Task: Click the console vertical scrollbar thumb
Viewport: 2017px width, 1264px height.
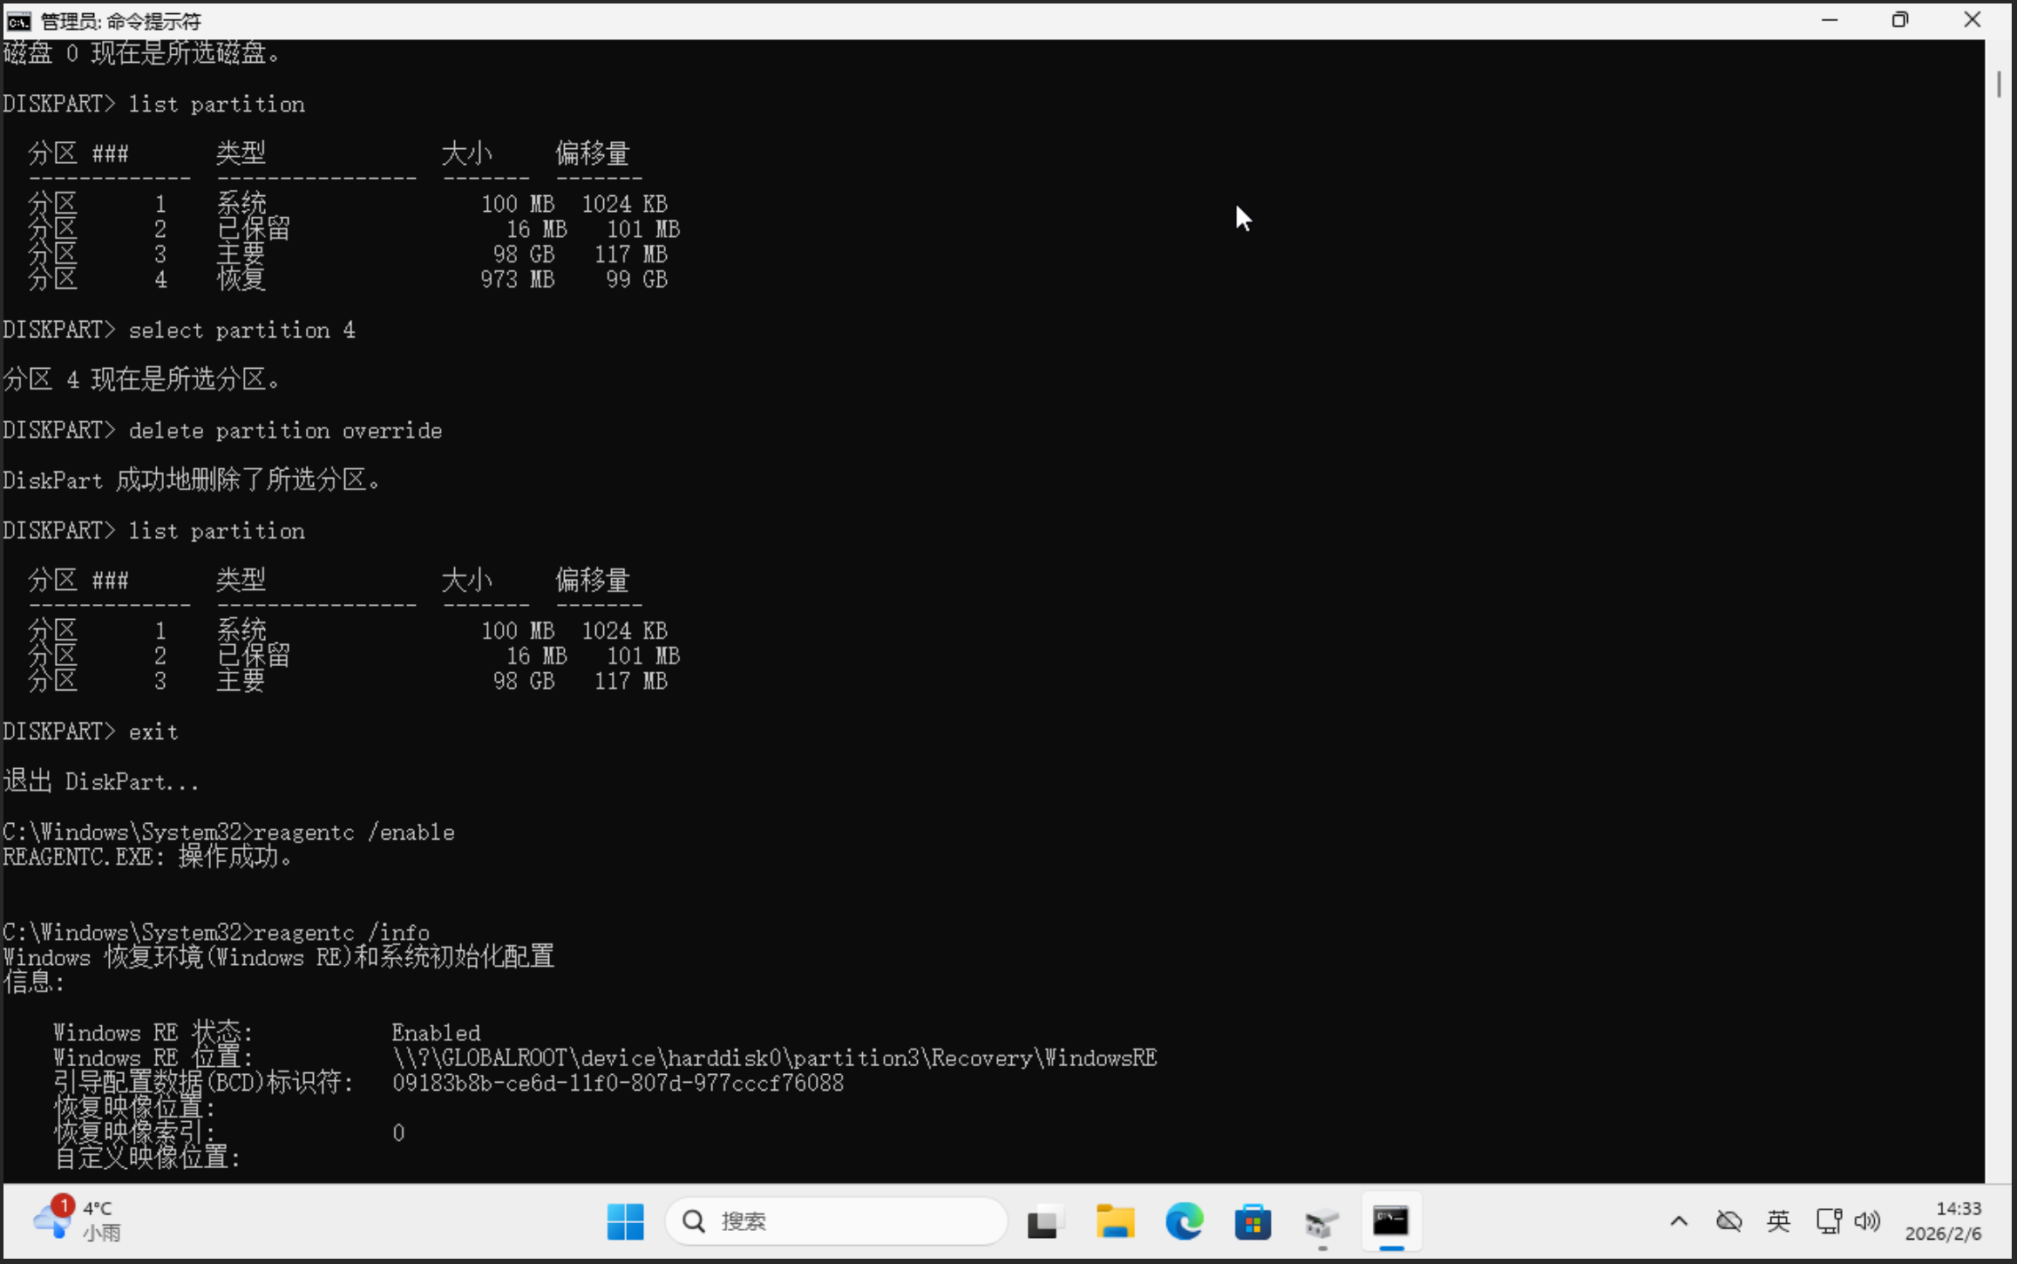Action: click(x=1999, y=85)
